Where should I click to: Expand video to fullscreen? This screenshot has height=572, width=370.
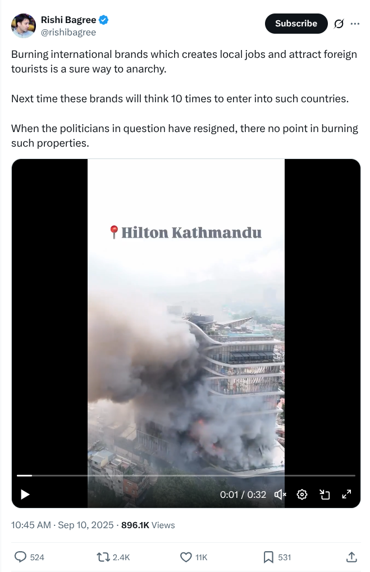[346, 494]
